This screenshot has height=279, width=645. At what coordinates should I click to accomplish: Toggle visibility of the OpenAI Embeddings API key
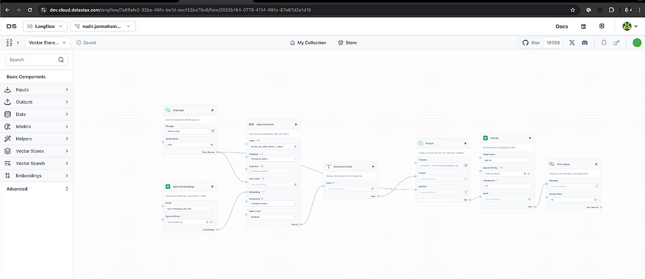(x=211, y=222)
